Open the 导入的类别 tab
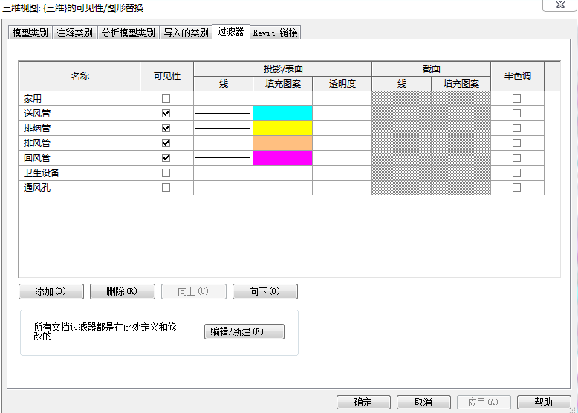The image size is (578, 413). point(186,33)
